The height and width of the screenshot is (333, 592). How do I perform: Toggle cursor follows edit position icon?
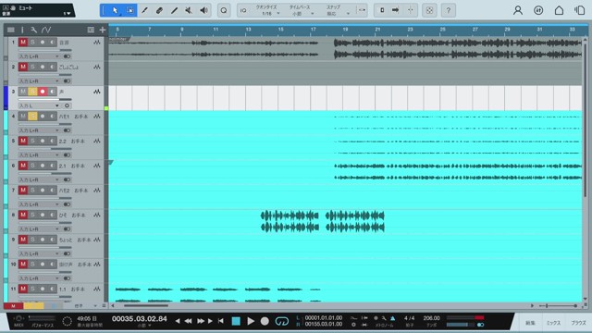point(411,10)
